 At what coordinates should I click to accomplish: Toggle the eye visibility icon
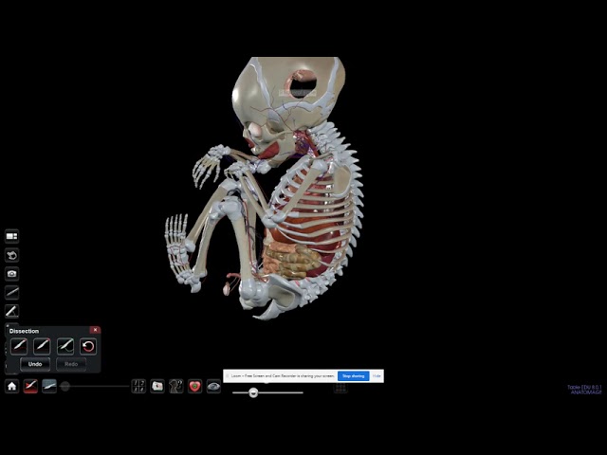213,386
